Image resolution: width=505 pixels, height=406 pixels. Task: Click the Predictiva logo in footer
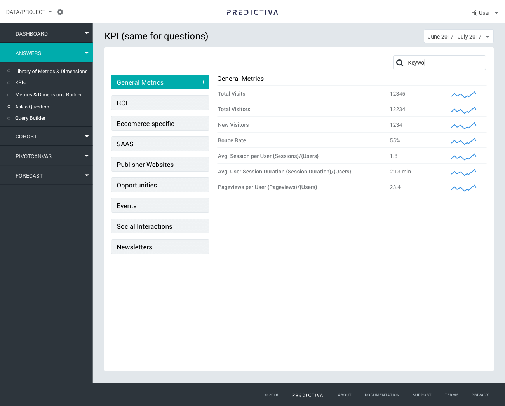click(x=307, y=395)
